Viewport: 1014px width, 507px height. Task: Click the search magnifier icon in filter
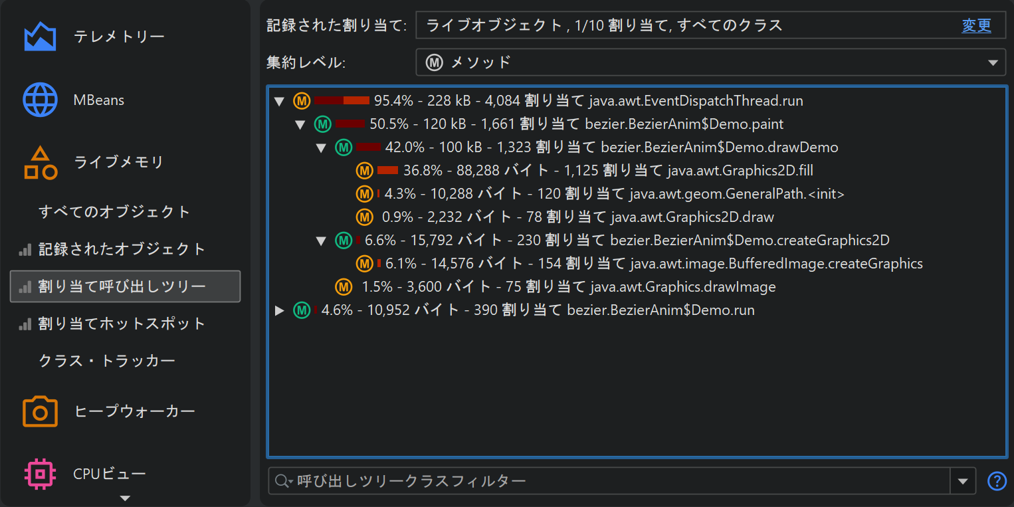282,480
